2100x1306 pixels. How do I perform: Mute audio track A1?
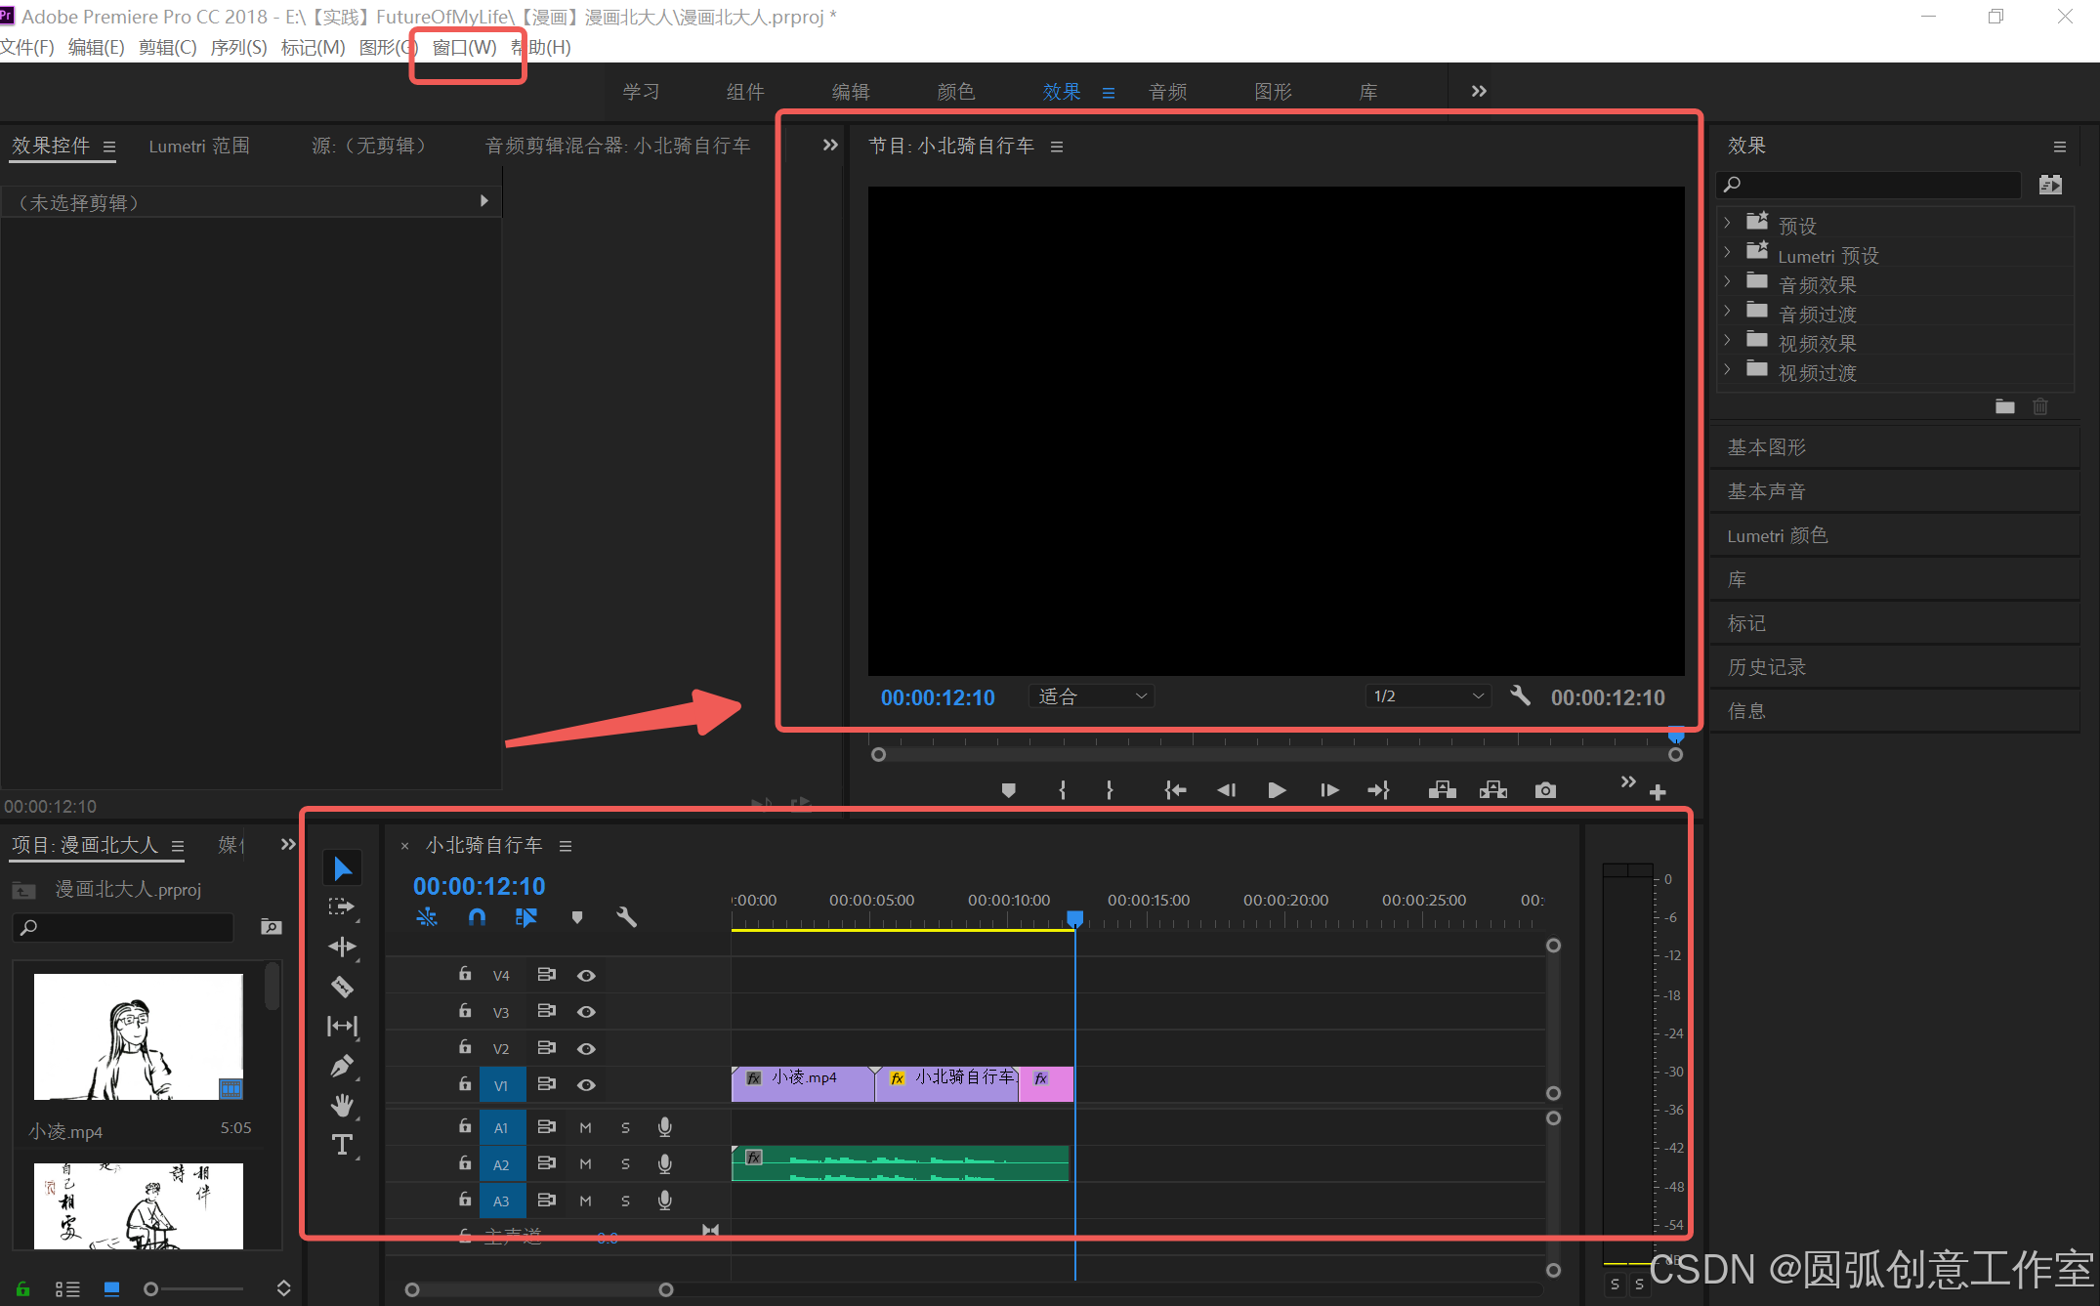tap(585, 1127)
